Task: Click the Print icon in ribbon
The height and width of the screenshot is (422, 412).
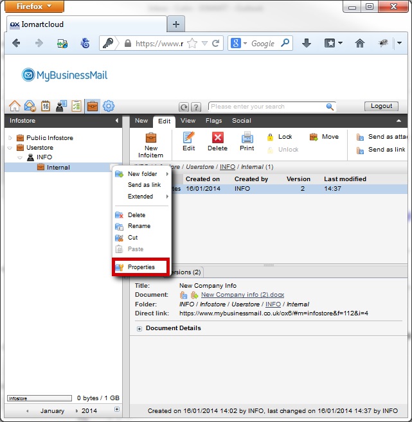Action: [x=247, y=137]
